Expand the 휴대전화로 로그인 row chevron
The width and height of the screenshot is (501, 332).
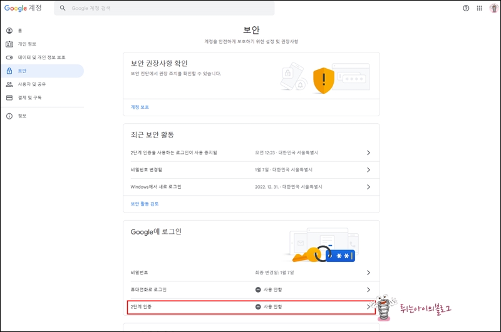368,289
